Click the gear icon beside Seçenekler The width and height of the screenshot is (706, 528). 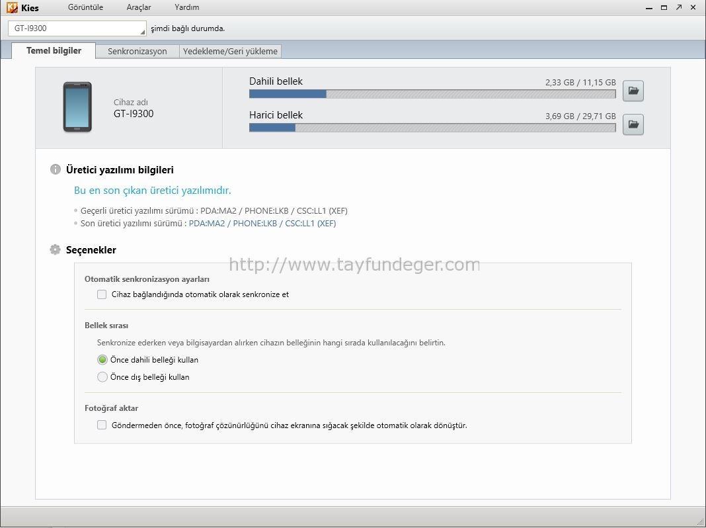(56, 249)
